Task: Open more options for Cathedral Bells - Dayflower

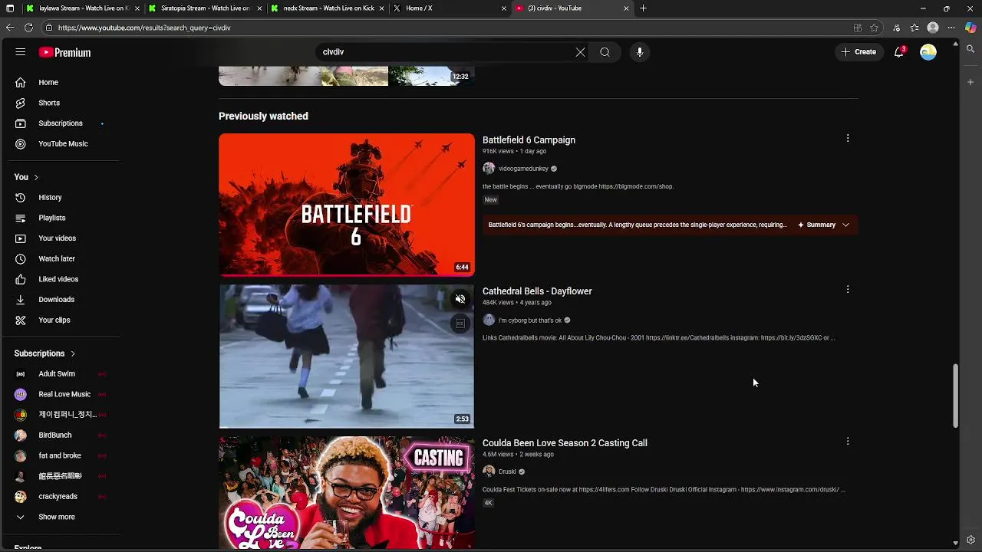Action: pyautogui.click(x=848, y=289)
